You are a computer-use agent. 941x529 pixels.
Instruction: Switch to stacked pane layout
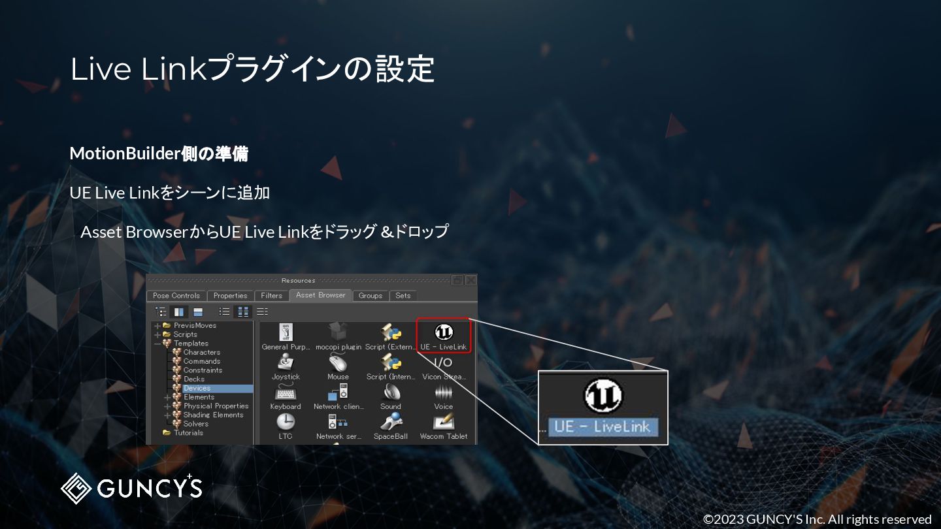(x=198, y=312)
